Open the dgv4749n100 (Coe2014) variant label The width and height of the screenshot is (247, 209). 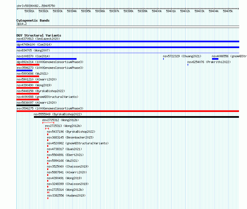[34, 45]
